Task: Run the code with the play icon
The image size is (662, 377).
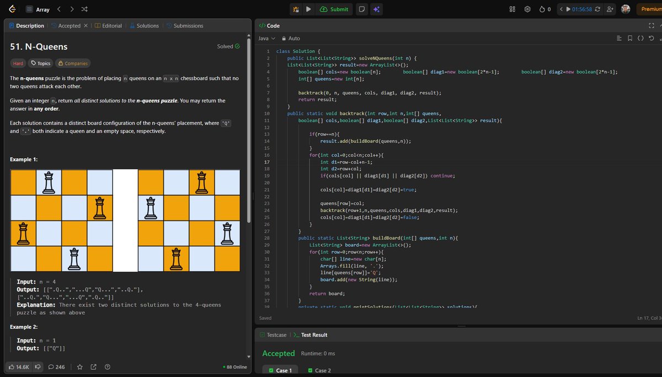Action: pos(308,9)
